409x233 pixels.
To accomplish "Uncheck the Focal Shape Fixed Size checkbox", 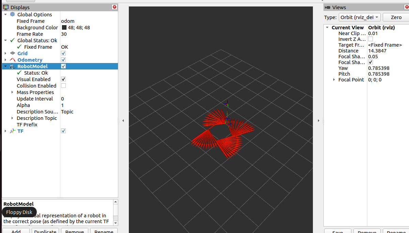I will pyautogui.click(x=370, y=62).
